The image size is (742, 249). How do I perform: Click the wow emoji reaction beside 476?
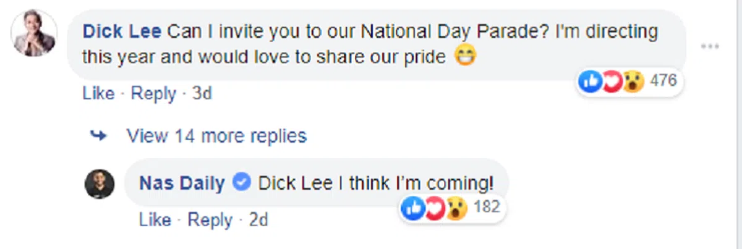click(x=633, y=81)
